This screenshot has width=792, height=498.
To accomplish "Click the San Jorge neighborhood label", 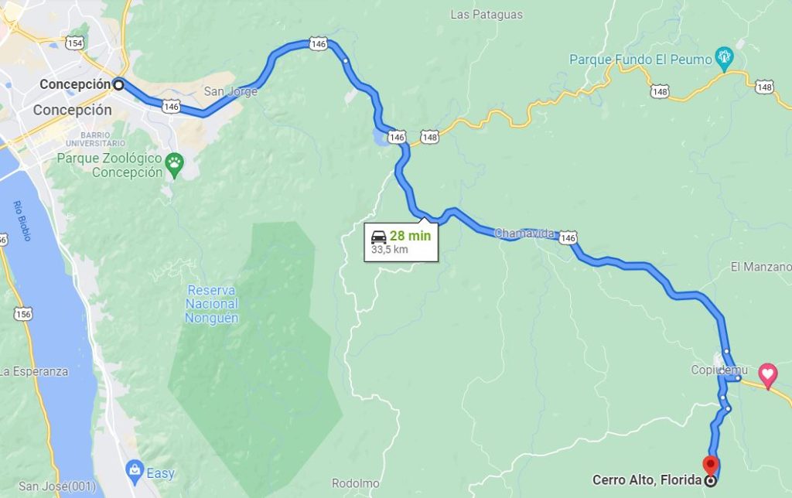I will [230, 91].
